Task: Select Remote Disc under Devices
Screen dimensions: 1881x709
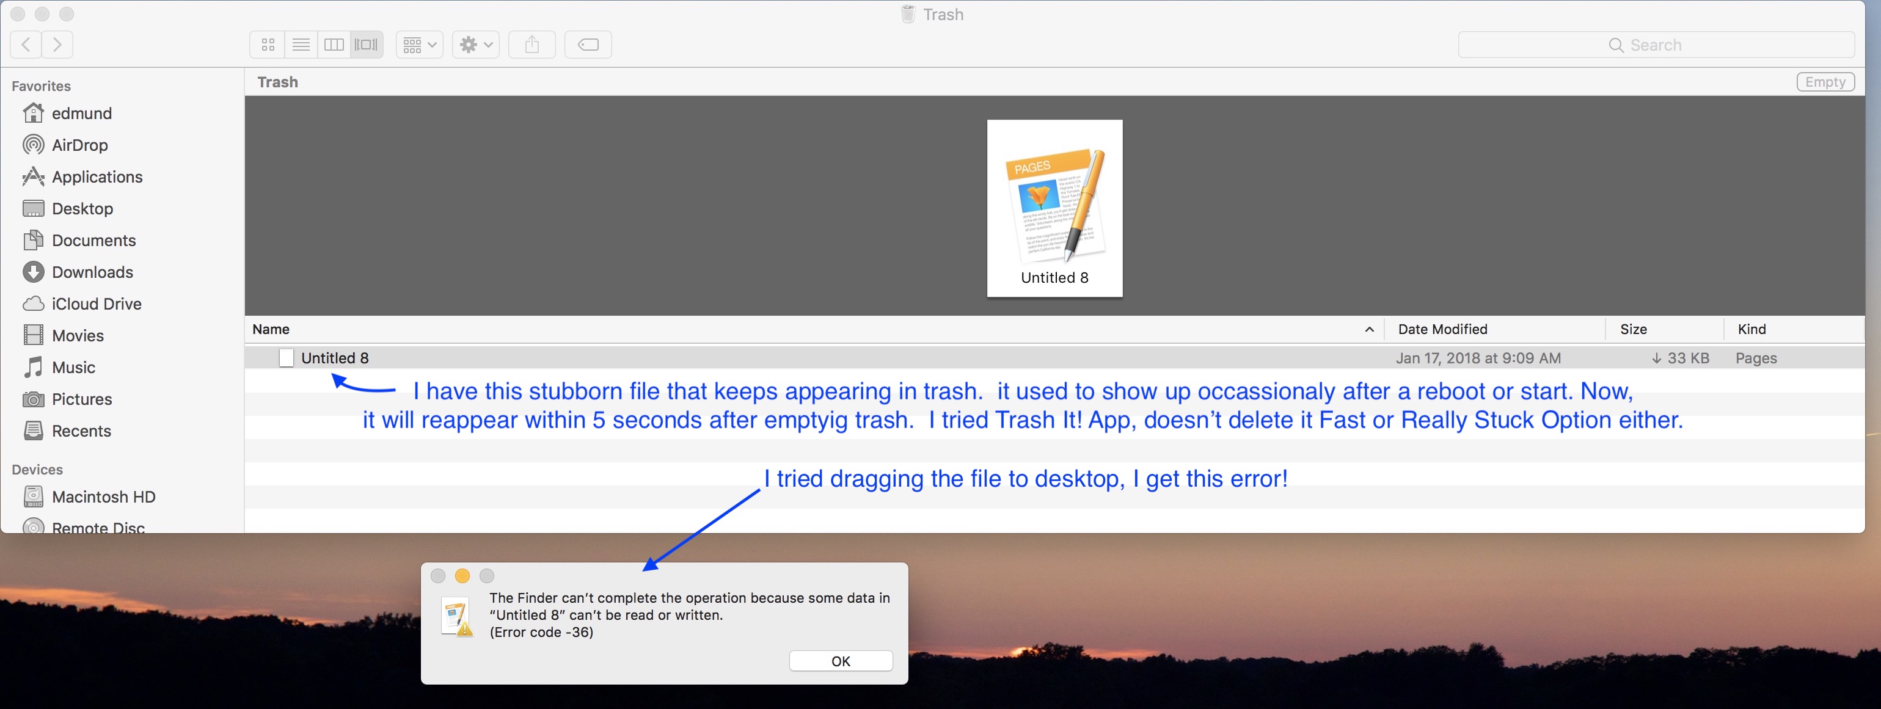Action: 84,526
